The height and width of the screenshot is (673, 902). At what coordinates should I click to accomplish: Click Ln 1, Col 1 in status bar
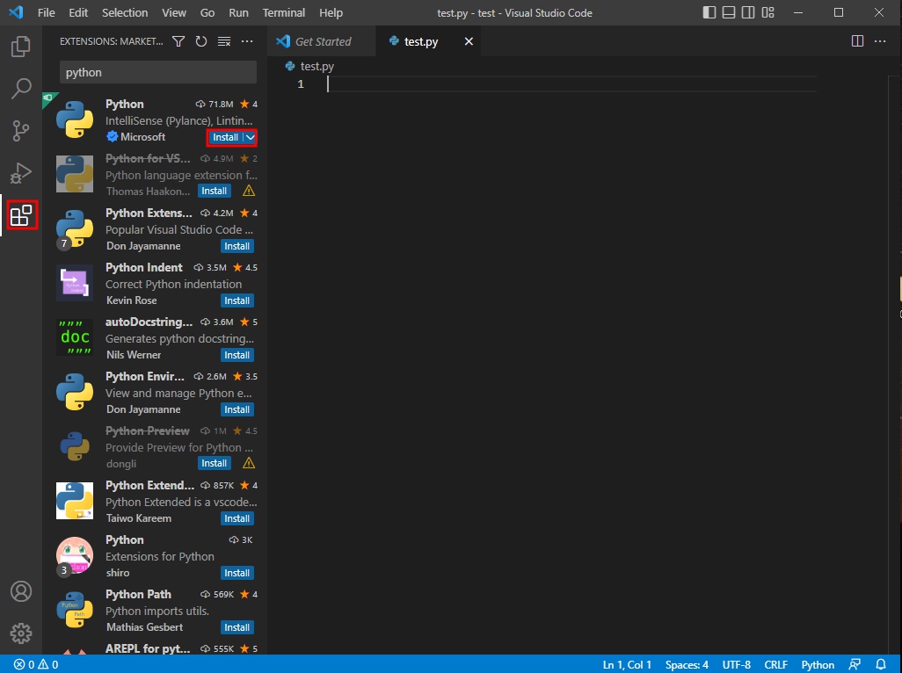[627, 665]
